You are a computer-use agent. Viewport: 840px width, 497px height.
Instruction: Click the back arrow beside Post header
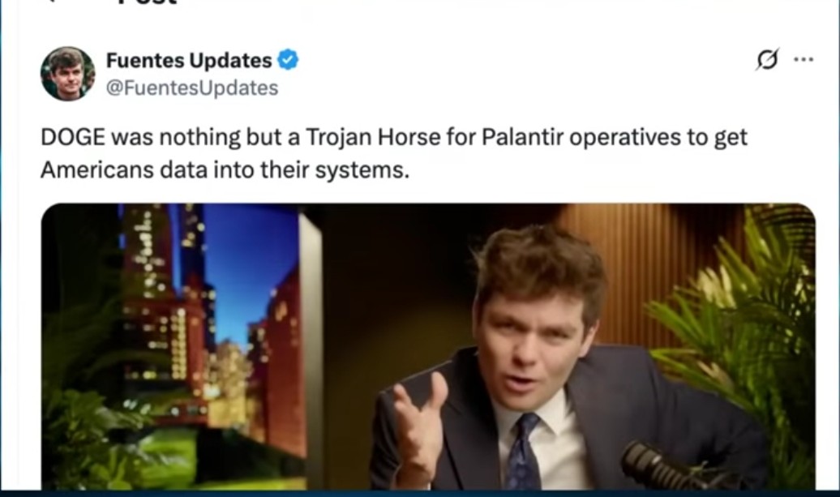(51, 2)
